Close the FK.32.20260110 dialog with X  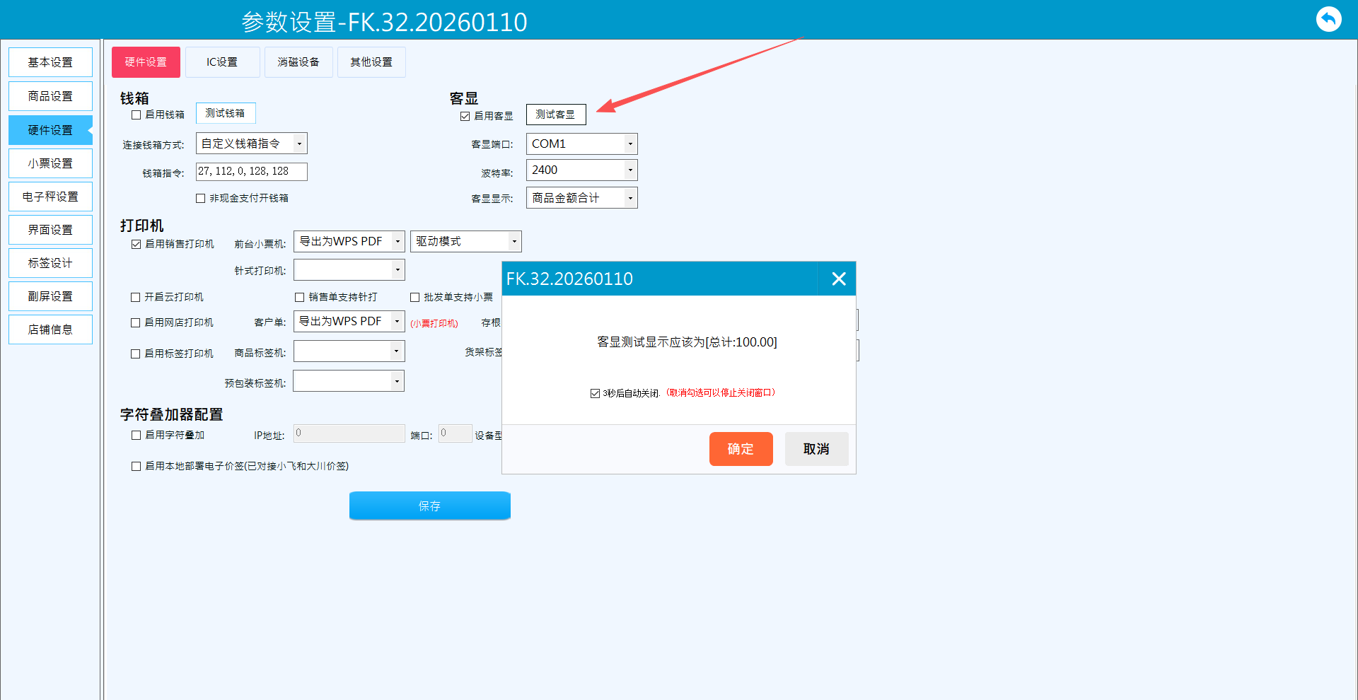(x=838, y=279)
